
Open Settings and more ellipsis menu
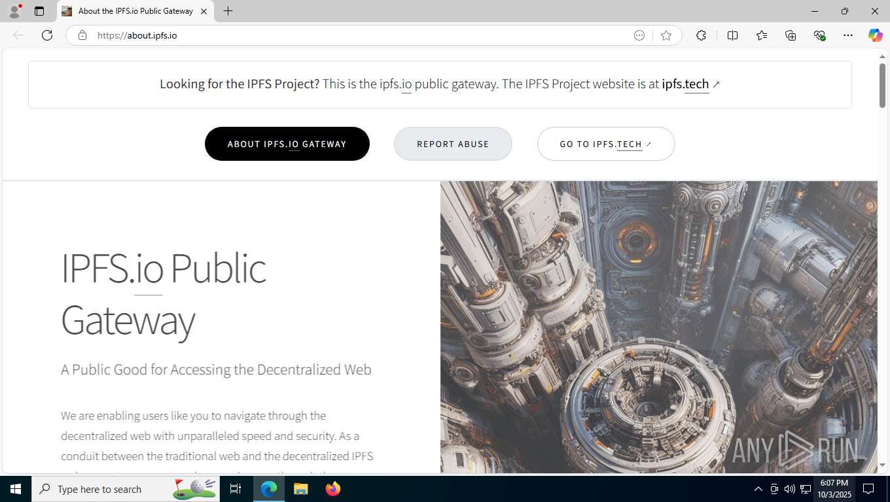tap(848, 35)
